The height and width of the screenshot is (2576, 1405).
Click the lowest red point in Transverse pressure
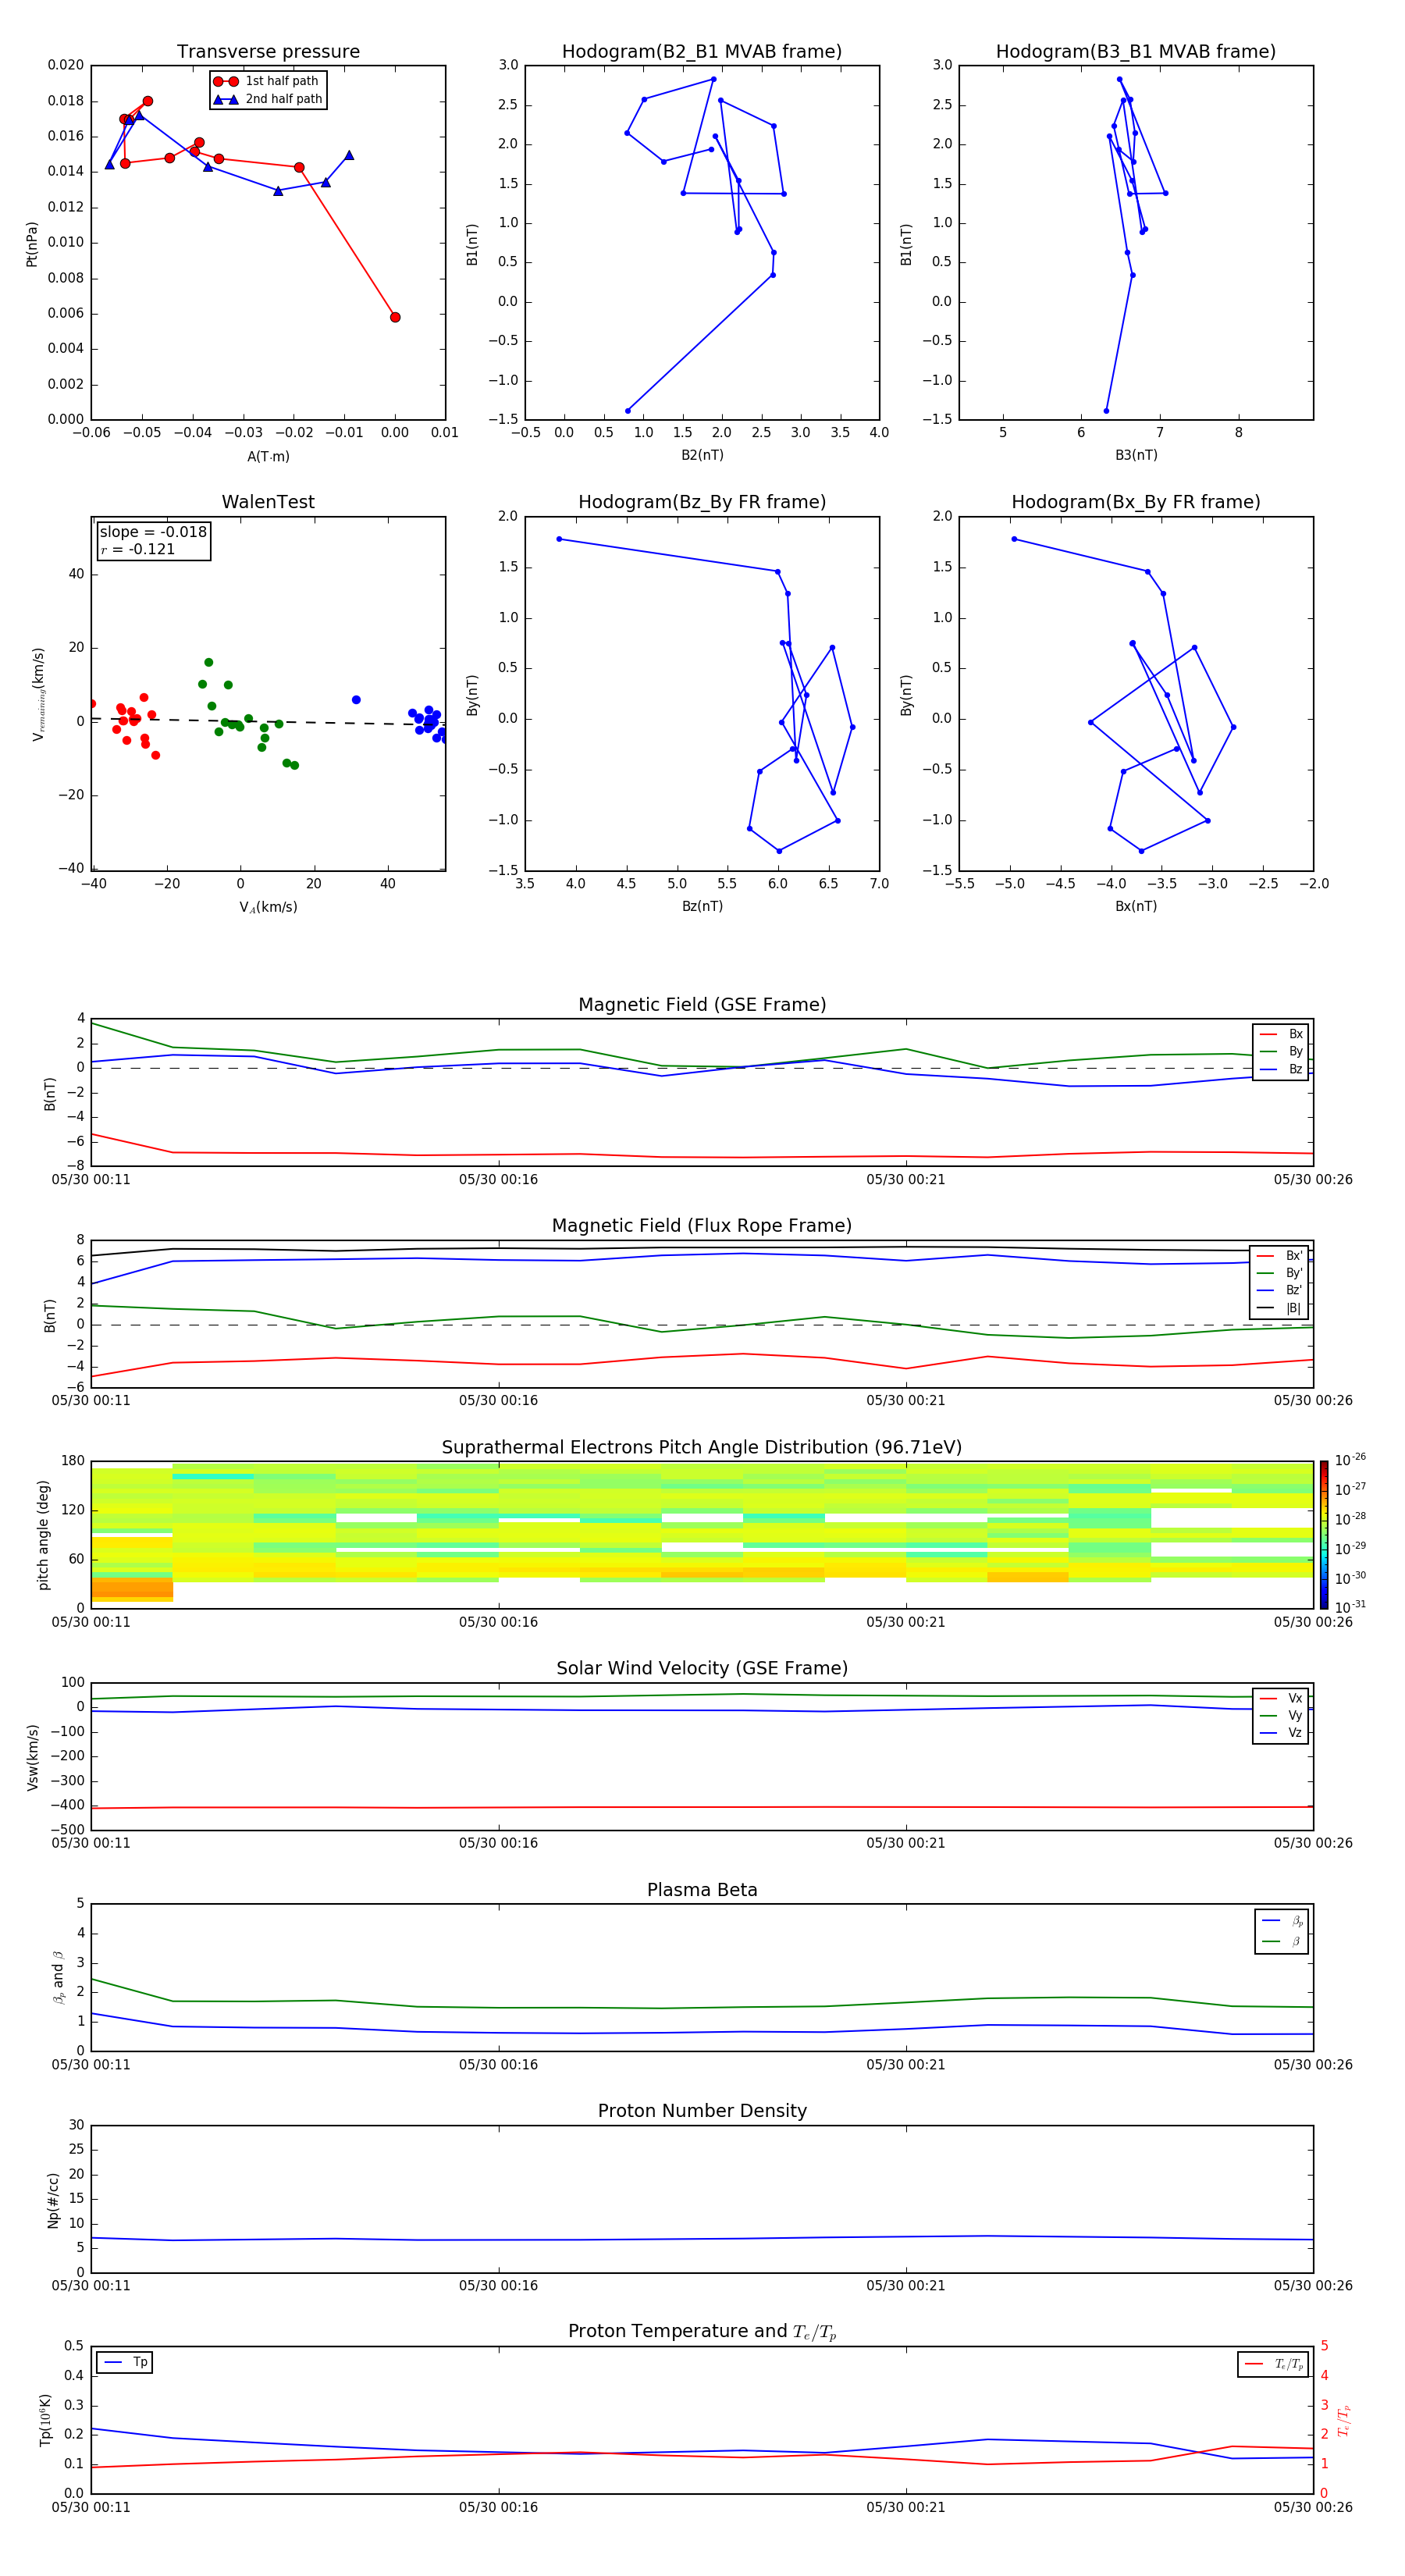(x=395, y=317)
